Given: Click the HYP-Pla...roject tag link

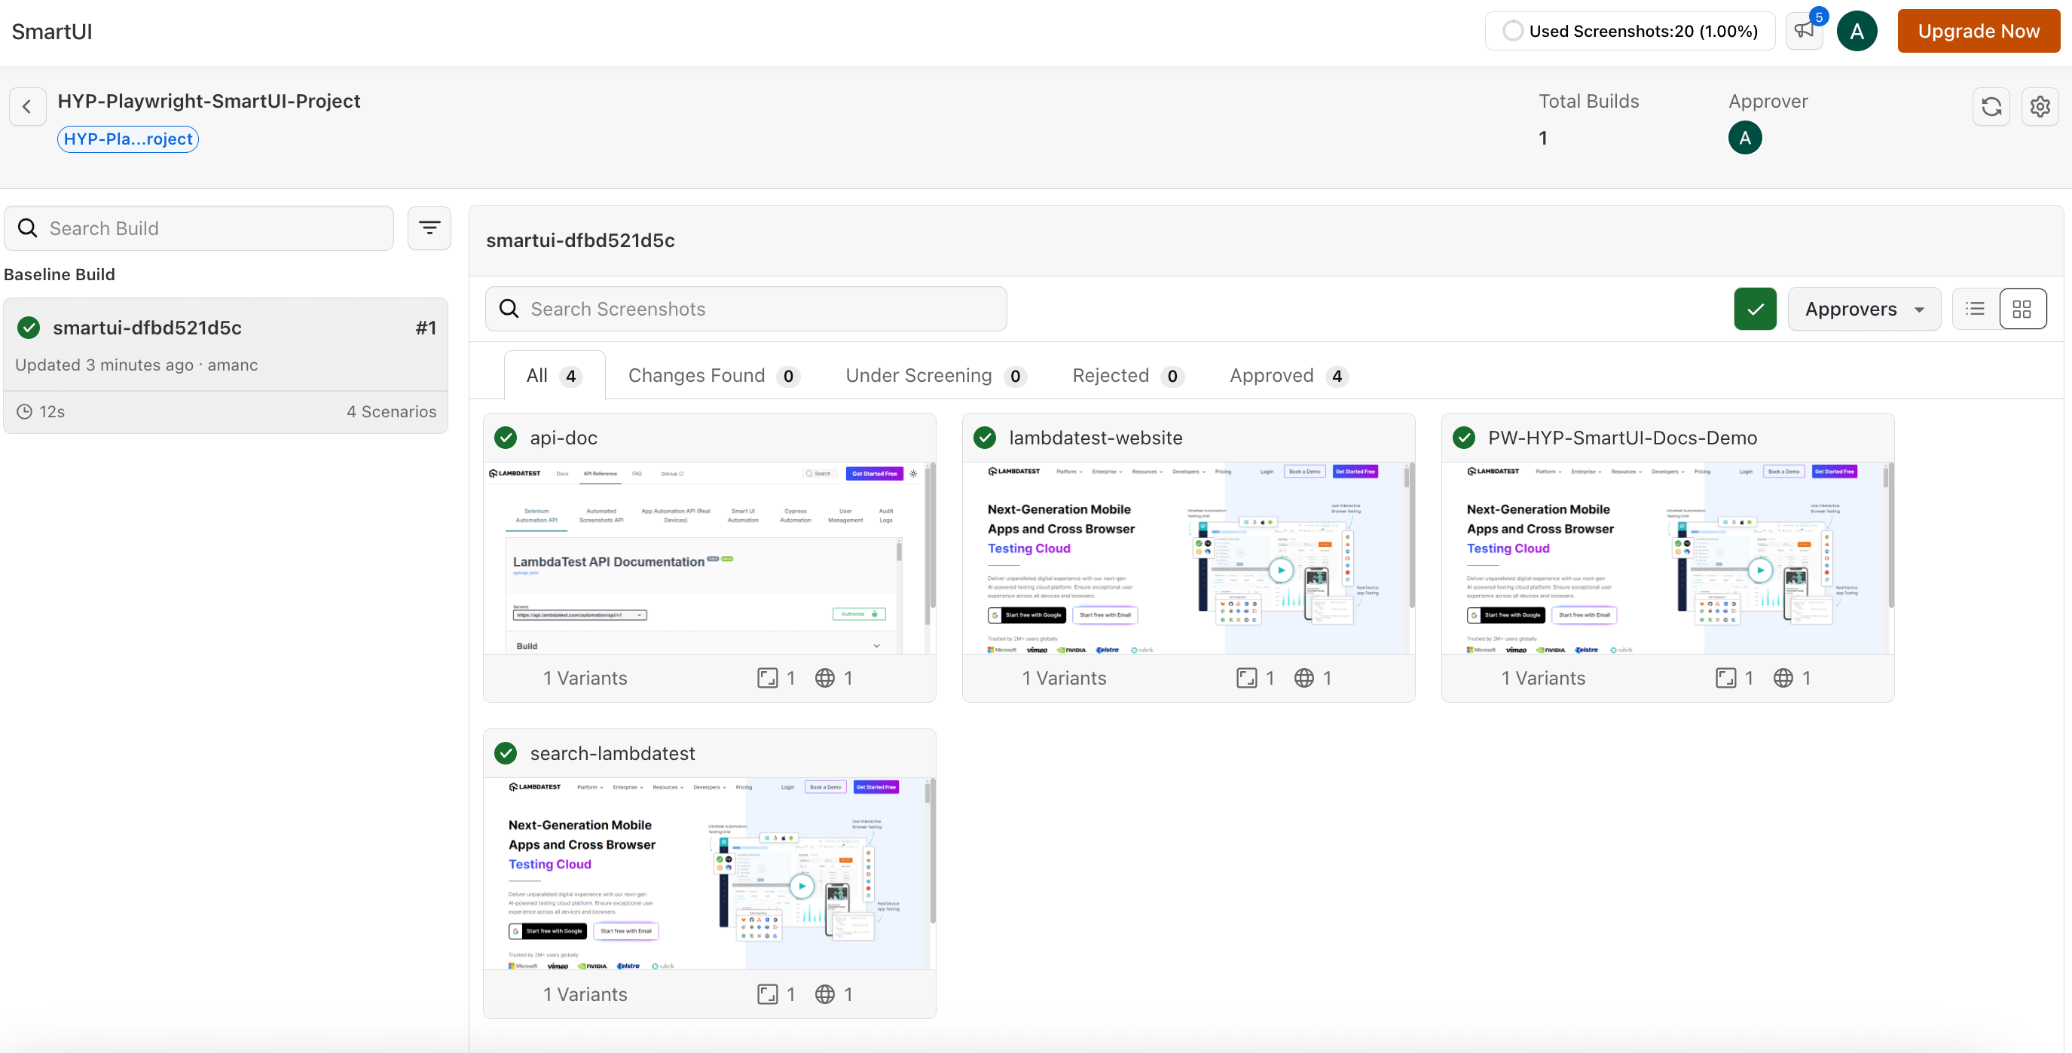Looking at the screenshot, I should click(x=127, y=139).
